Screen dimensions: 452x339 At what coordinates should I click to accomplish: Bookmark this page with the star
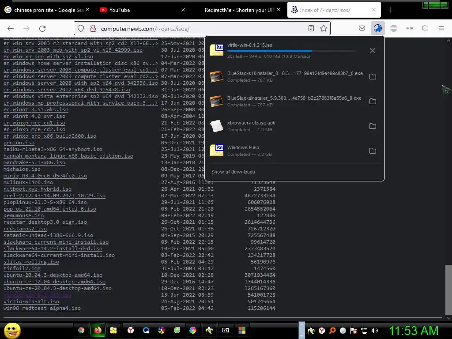[x=324, y=29]
